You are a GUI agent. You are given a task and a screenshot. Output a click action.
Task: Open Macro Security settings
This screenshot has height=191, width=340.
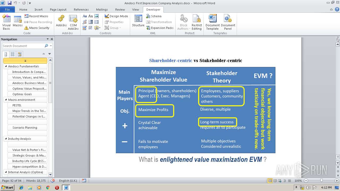[x=37, y=28]
